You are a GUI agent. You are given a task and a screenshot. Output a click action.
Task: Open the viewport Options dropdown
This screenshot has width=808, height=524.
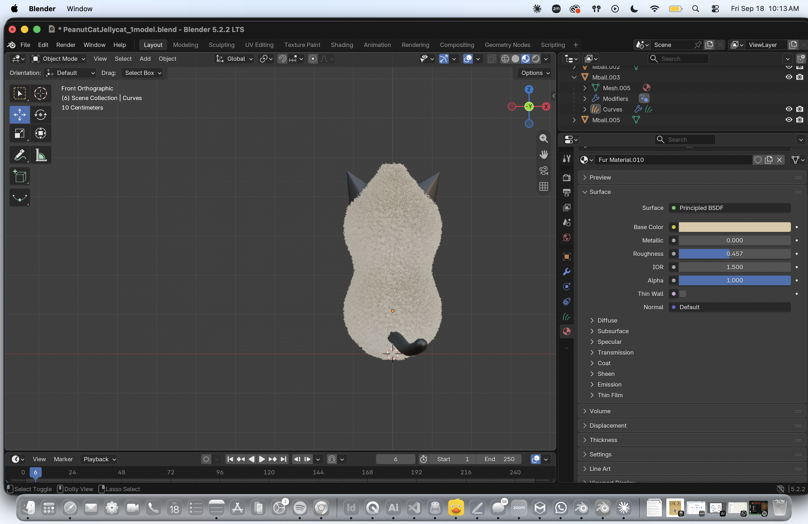click(x=535, y=73)
